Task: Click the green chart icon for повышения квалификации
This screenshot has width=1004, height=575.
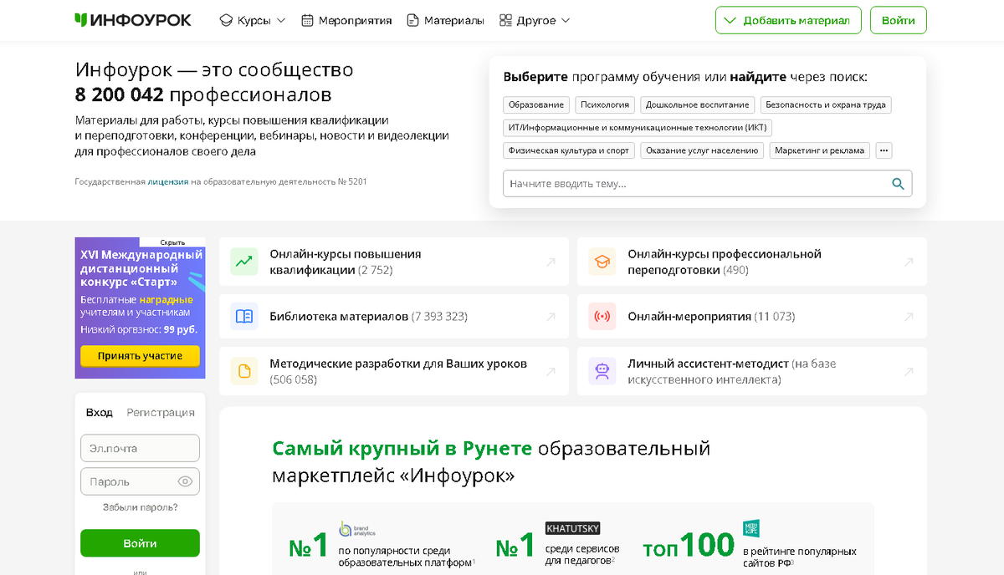Action: (244, 262)
